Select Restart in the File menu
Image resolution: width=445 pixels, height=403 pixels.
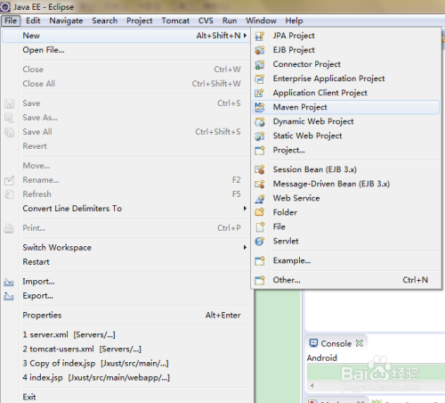(x=126, y=262)
